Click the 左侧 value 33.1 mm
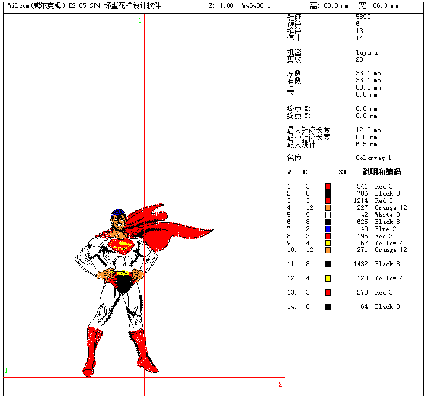Screen dimensions: 425x396 click(x=368, y=74)
